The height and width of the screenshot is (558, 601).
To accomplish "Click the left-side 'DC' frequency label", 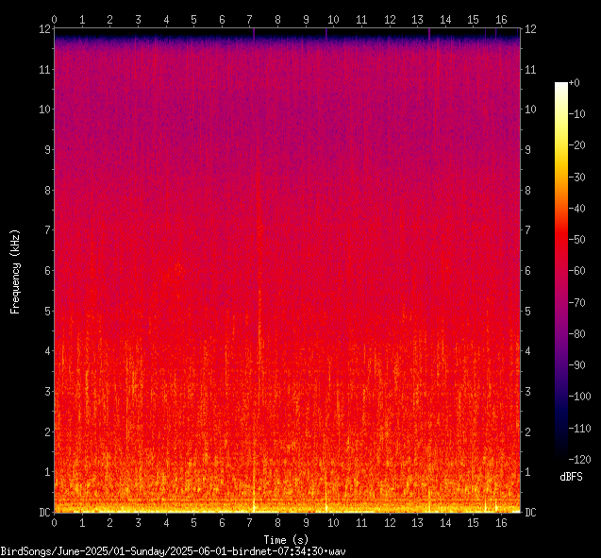I will [x=45, y=513].
